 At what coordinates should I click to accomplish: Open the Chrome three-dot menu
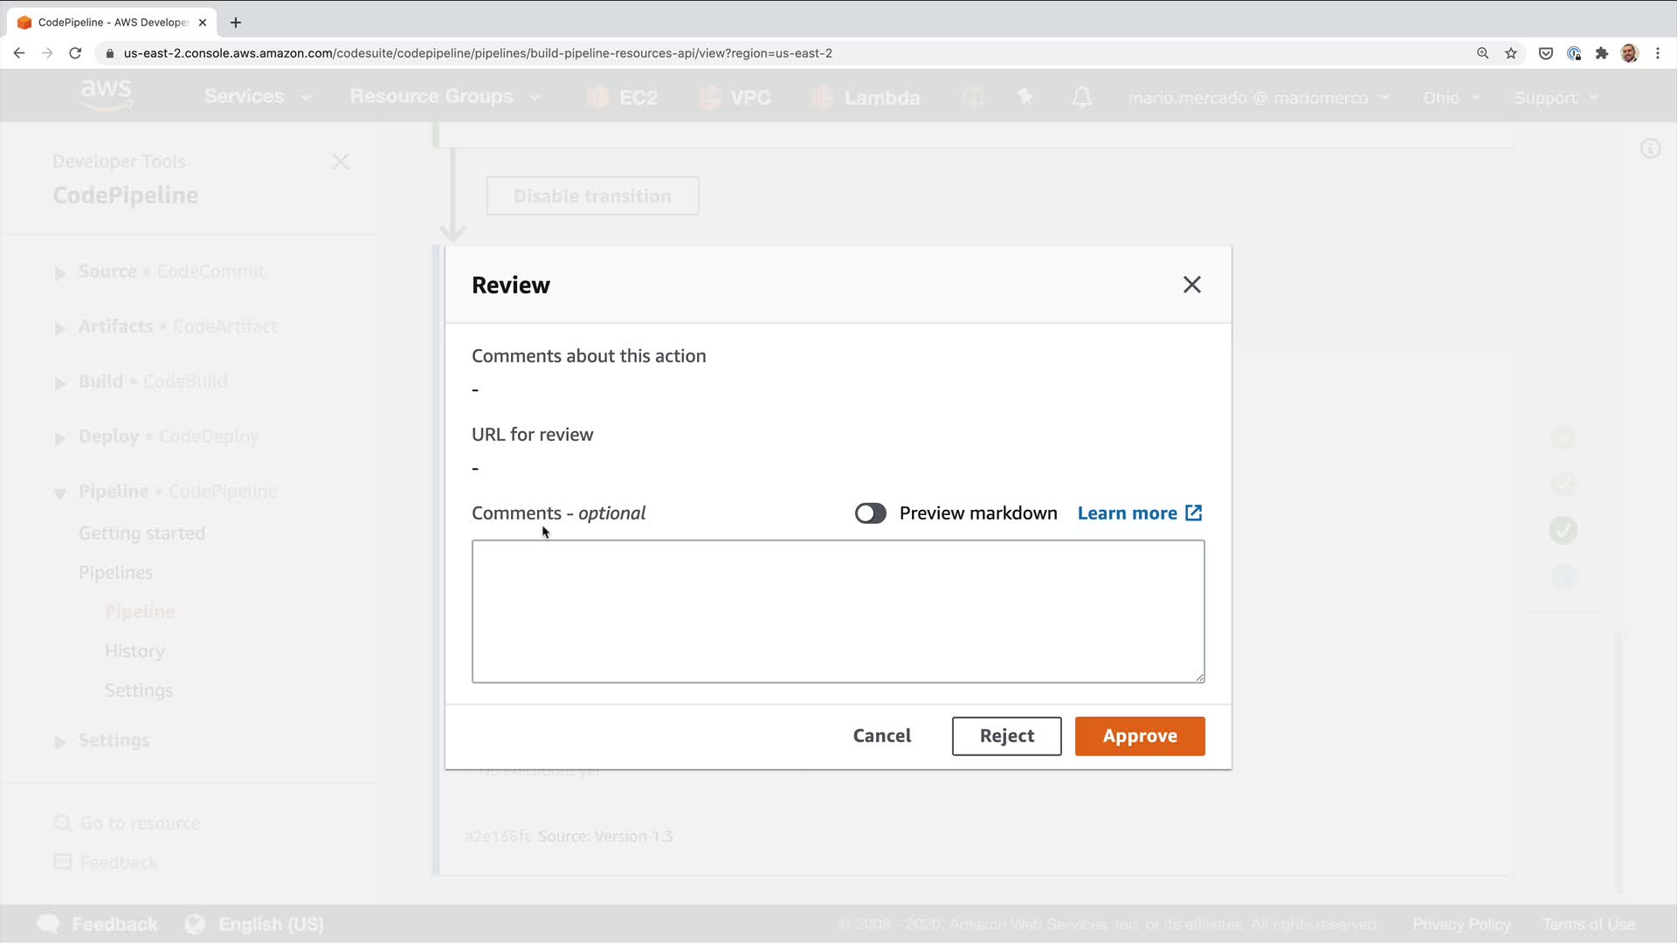pyautogui.click(x=1657, y=53)
